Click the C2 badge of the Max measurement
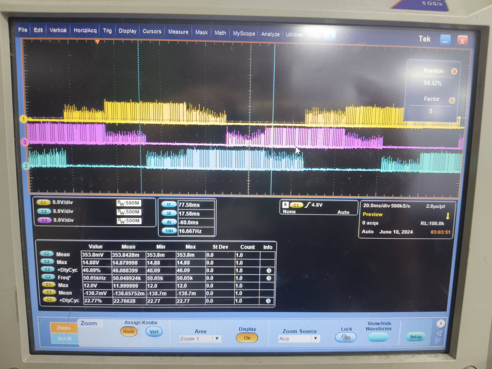 47,261
